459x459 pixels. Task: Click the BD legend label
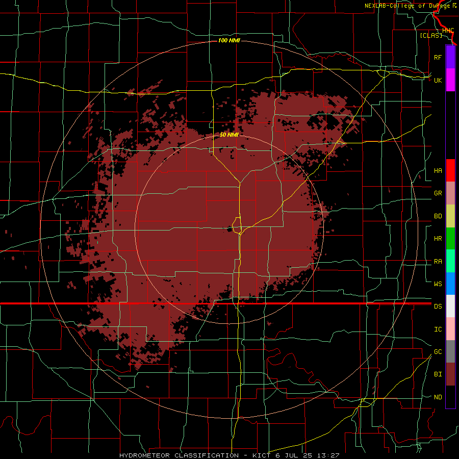(438, 216)
